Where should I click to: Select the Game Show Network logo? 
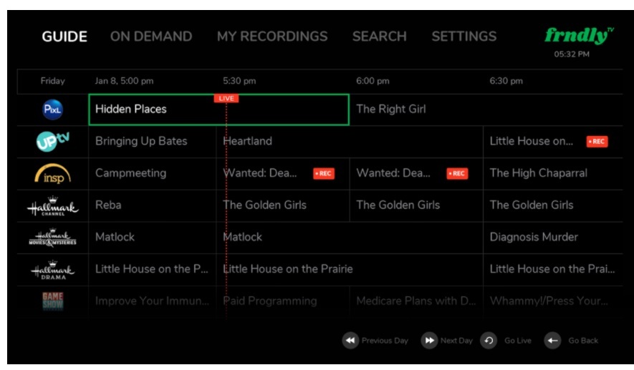(52, 301)
